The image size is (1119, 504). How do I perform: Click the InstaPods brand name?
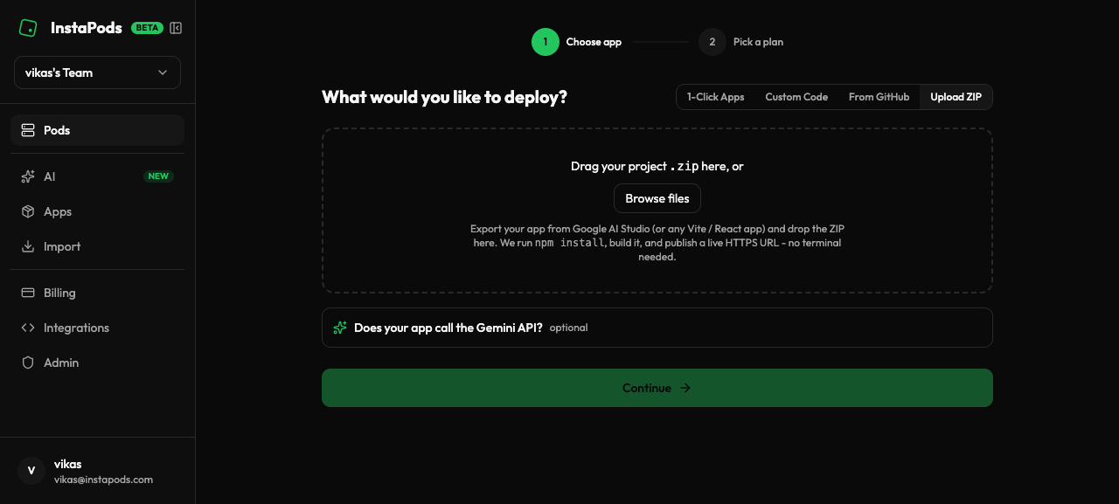87,28
